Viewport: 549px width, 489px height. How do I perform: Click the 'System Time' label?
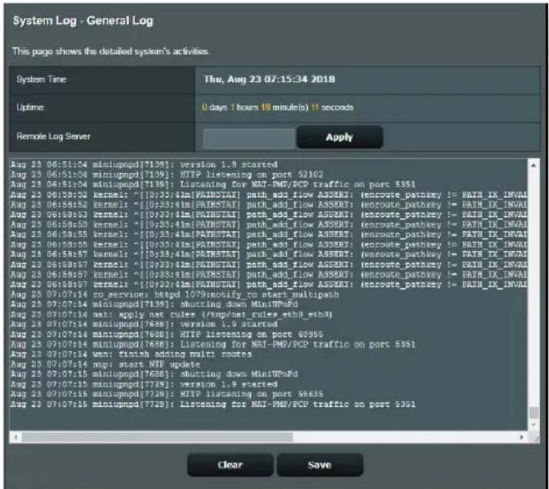(x=42, y=80)
